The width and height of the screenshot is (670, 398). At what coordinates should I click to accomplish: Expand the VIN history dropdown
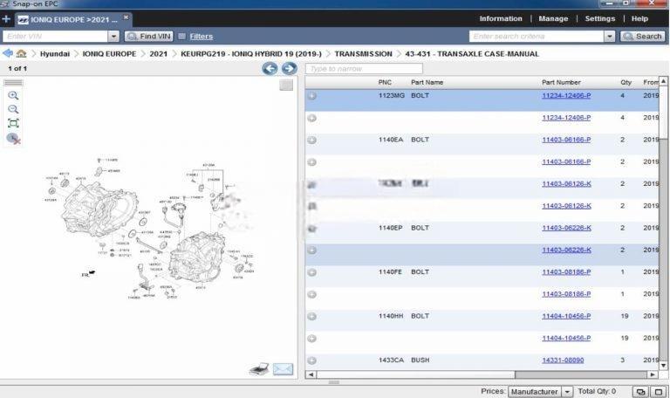[x=113, y=37]
